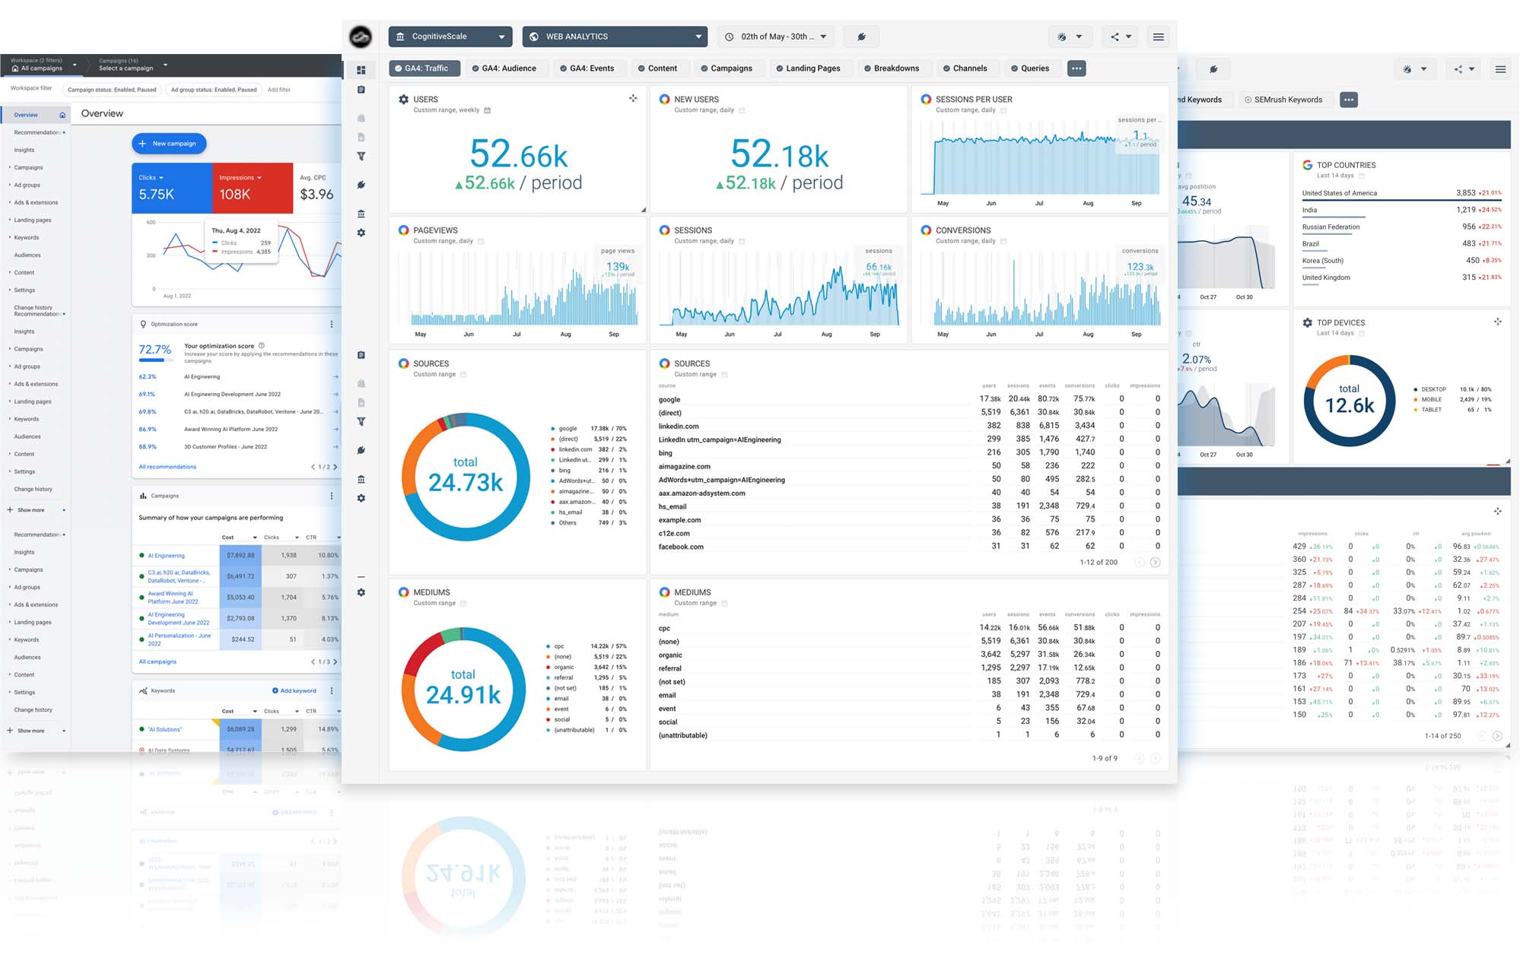Click calendar icon next to Custom range, weekly

coord(488,110)
